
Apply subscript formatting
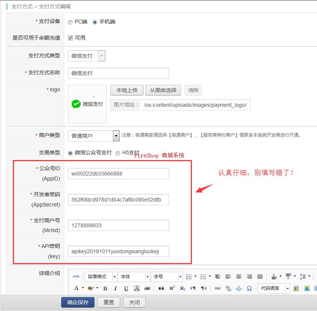182,288
